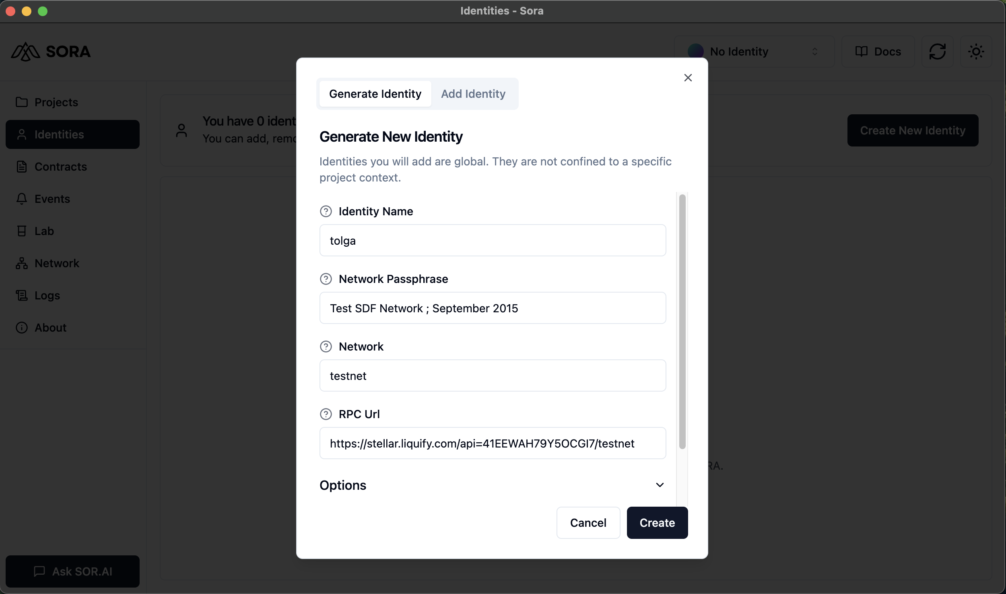Open the Lab section

click(44, 231)
